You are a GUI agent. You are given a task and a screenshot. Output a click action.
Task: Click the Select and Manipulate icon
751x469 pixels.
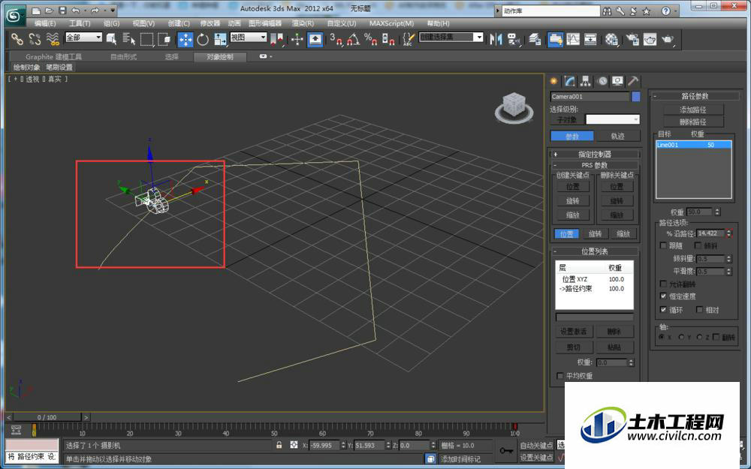(297, 39)
